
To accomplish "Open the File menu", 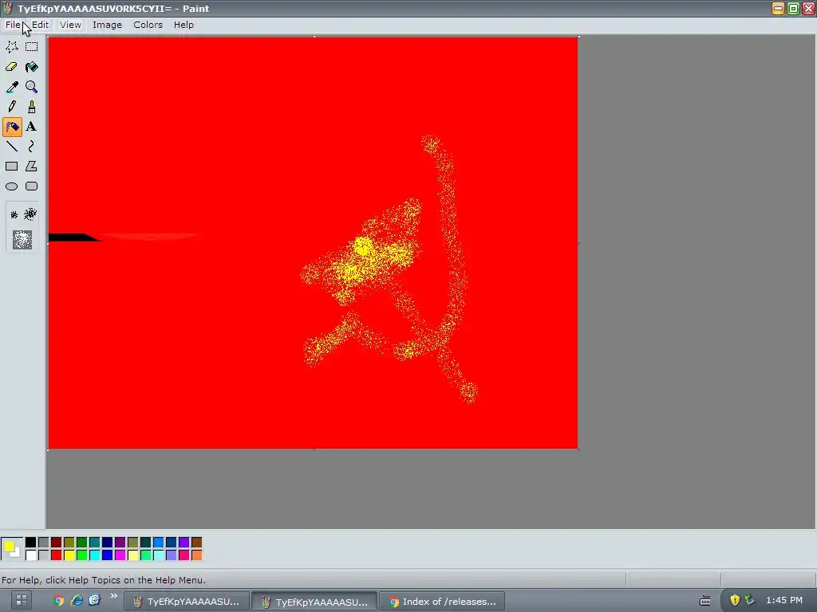I will pyautogui.click(x=13, y=25).
